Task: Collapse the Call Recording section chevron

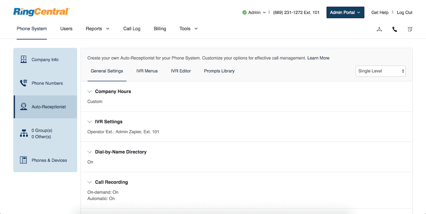Action: click(x=89, y=182)
